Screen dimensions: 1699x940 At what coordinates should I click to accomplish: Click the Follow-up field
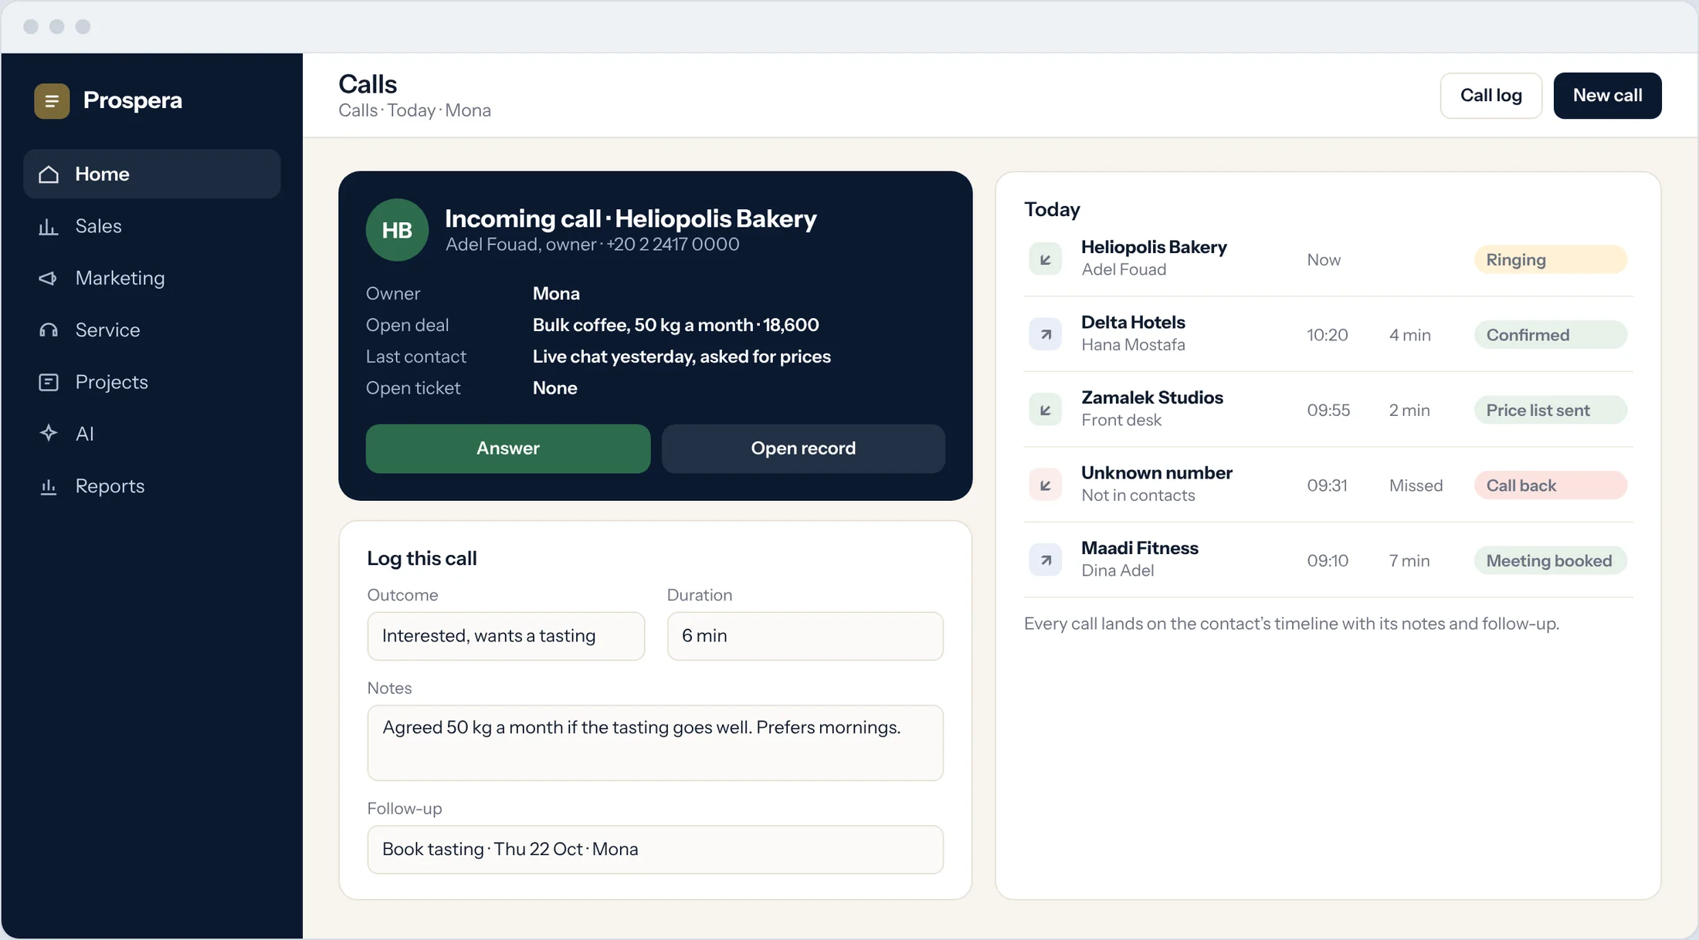pyautogui.click(x=655, y=850)
